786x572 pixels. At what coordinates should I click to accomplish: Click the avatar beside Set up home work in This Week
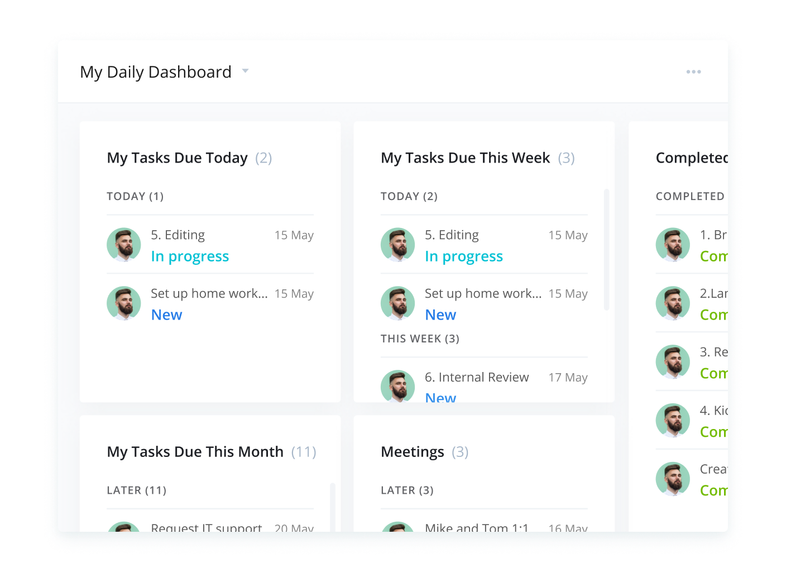click(398, 303)
